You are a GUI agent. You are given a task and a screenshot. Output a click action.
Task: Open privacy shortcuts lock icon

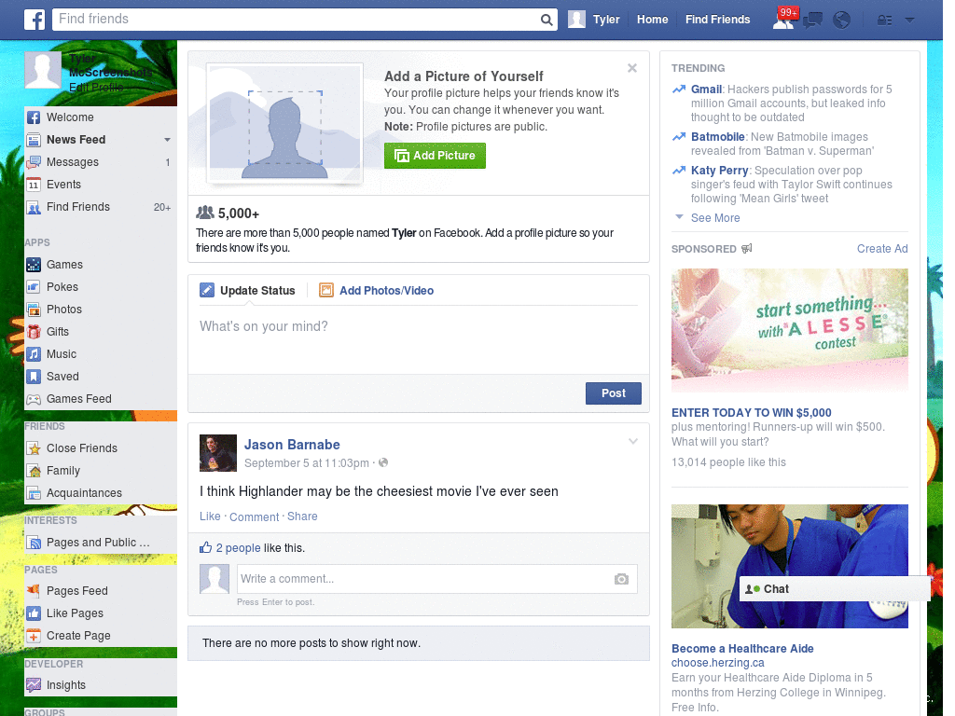pyautogui.click(x=884, y=21)
